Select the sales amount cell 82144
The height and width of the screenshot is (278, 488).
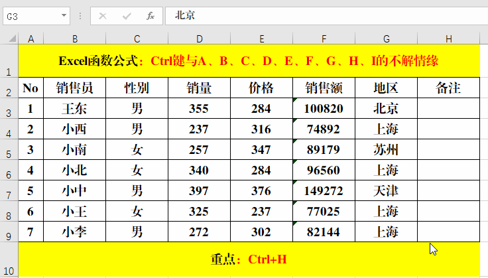[324, 232]
